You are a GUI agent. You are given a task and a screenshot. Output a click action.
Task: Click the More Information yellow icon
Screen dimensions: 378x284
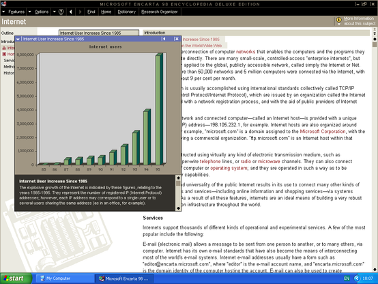338,20
